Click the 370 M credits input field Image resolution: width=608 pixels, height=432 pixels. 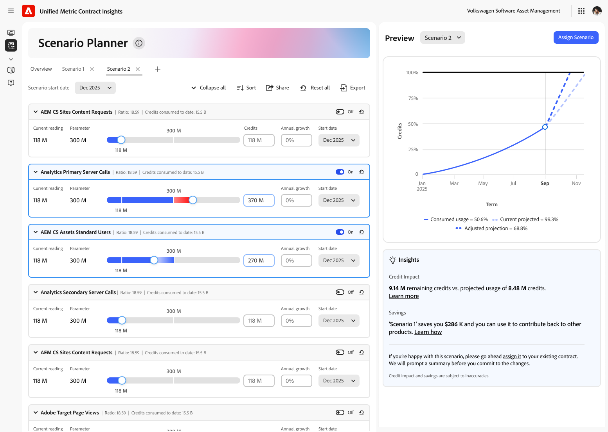tap(259, 200)
